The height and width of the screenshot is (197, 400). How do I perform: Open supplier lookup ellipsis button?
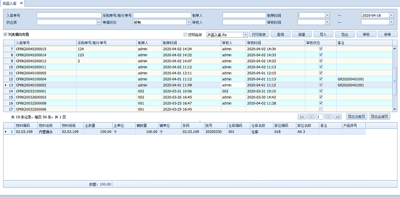[x=99, y=22]
